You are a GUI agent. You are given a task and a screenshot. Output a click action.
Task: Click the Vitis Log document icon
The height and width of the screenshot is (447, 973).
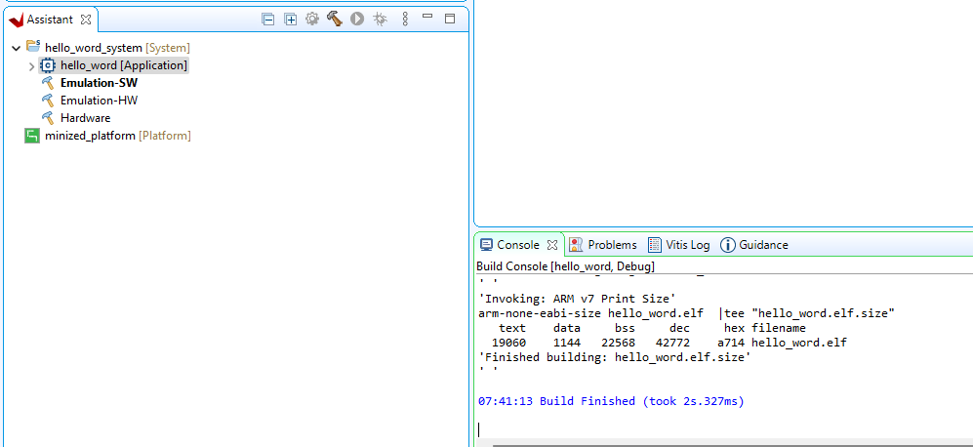[655, 245]
